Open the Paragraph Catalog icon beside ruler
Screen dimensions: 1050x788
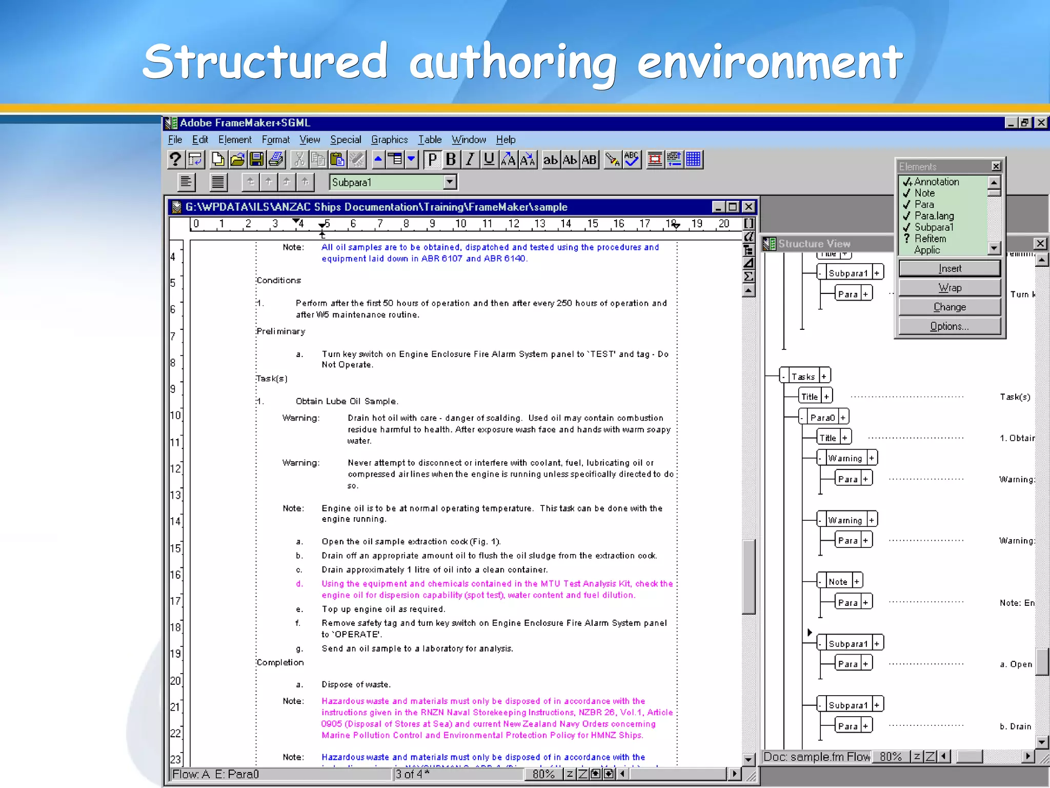coord(749,224)
